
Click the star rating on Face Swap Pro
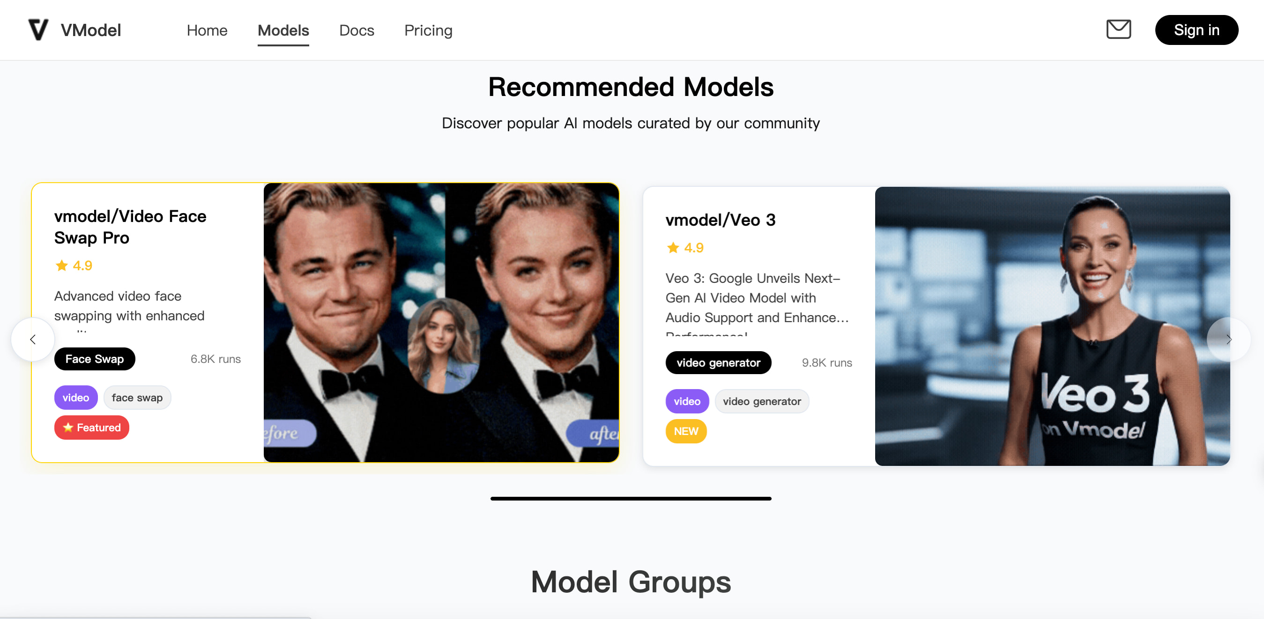point(73,265)
